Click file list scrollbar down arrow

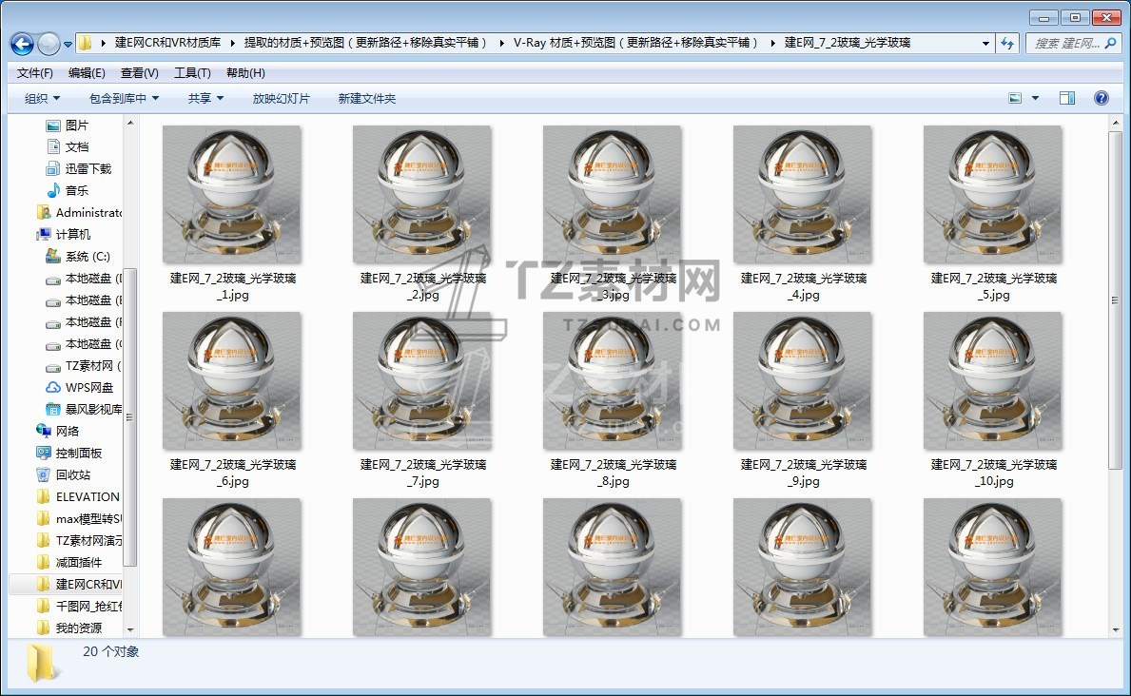point(1116,629)
